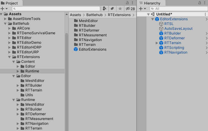The height and width of the screenshot is (131, 208).
Task: Collapse the EditorExtensions object in Hierarchy
Action: pyautogui.click(x=152, y=19)
